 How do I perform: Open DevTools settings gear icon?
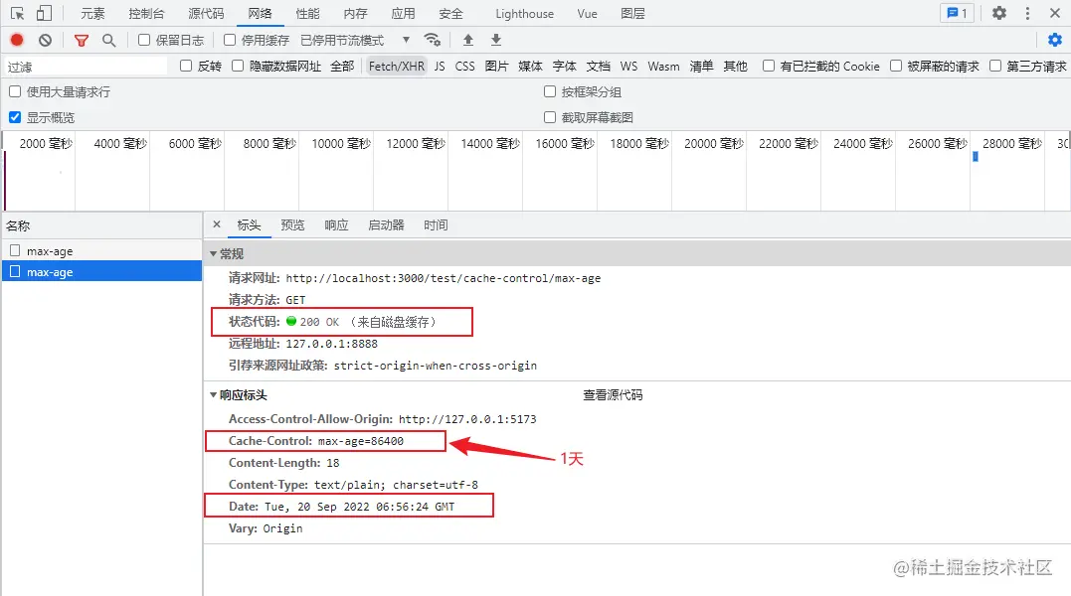click(x=999, y=13)
